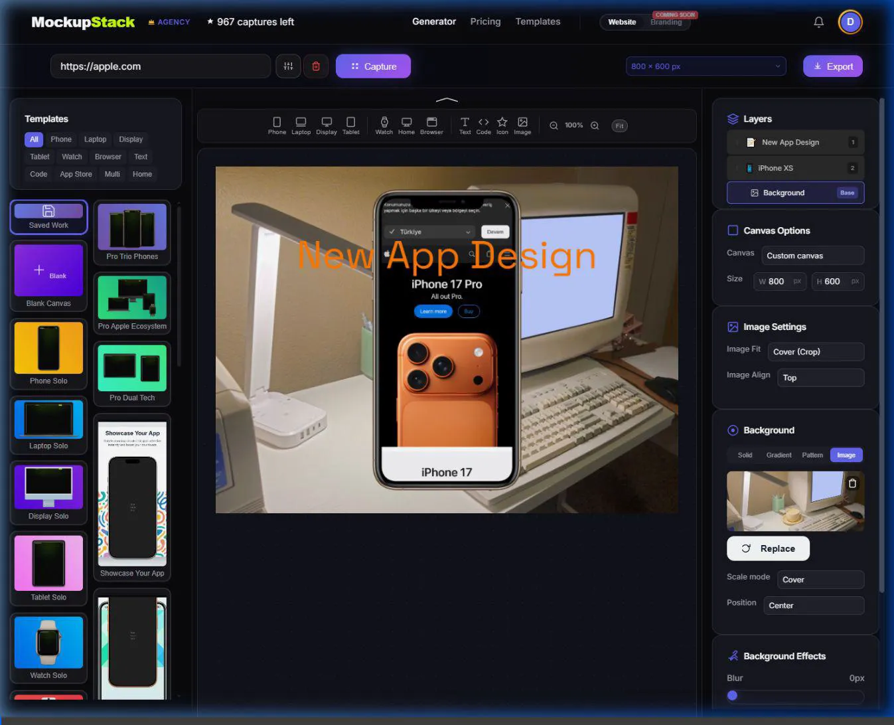Filter templates by the Laptop tab
Viewport: 894px width, 725px height.
(x=95, y=139)
